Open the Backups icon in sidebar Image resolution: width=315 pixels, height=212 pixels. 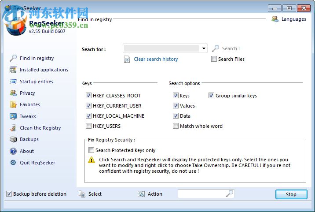pyautogui.click(x=13, y=139)
